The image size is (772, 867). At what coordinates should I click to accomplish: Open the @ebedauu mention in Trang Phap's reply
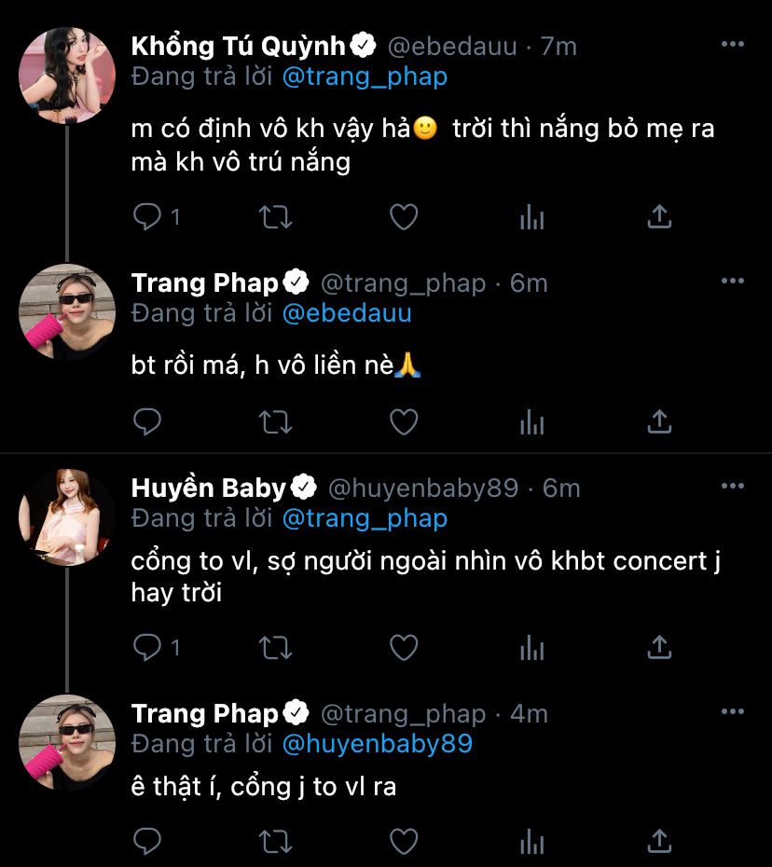pos(346,313)
